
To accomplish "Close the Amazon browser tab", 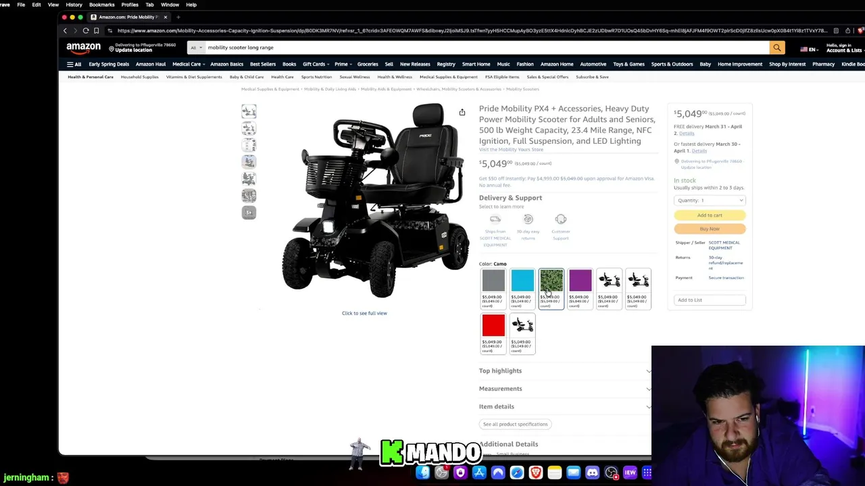I will coord(165,17).
